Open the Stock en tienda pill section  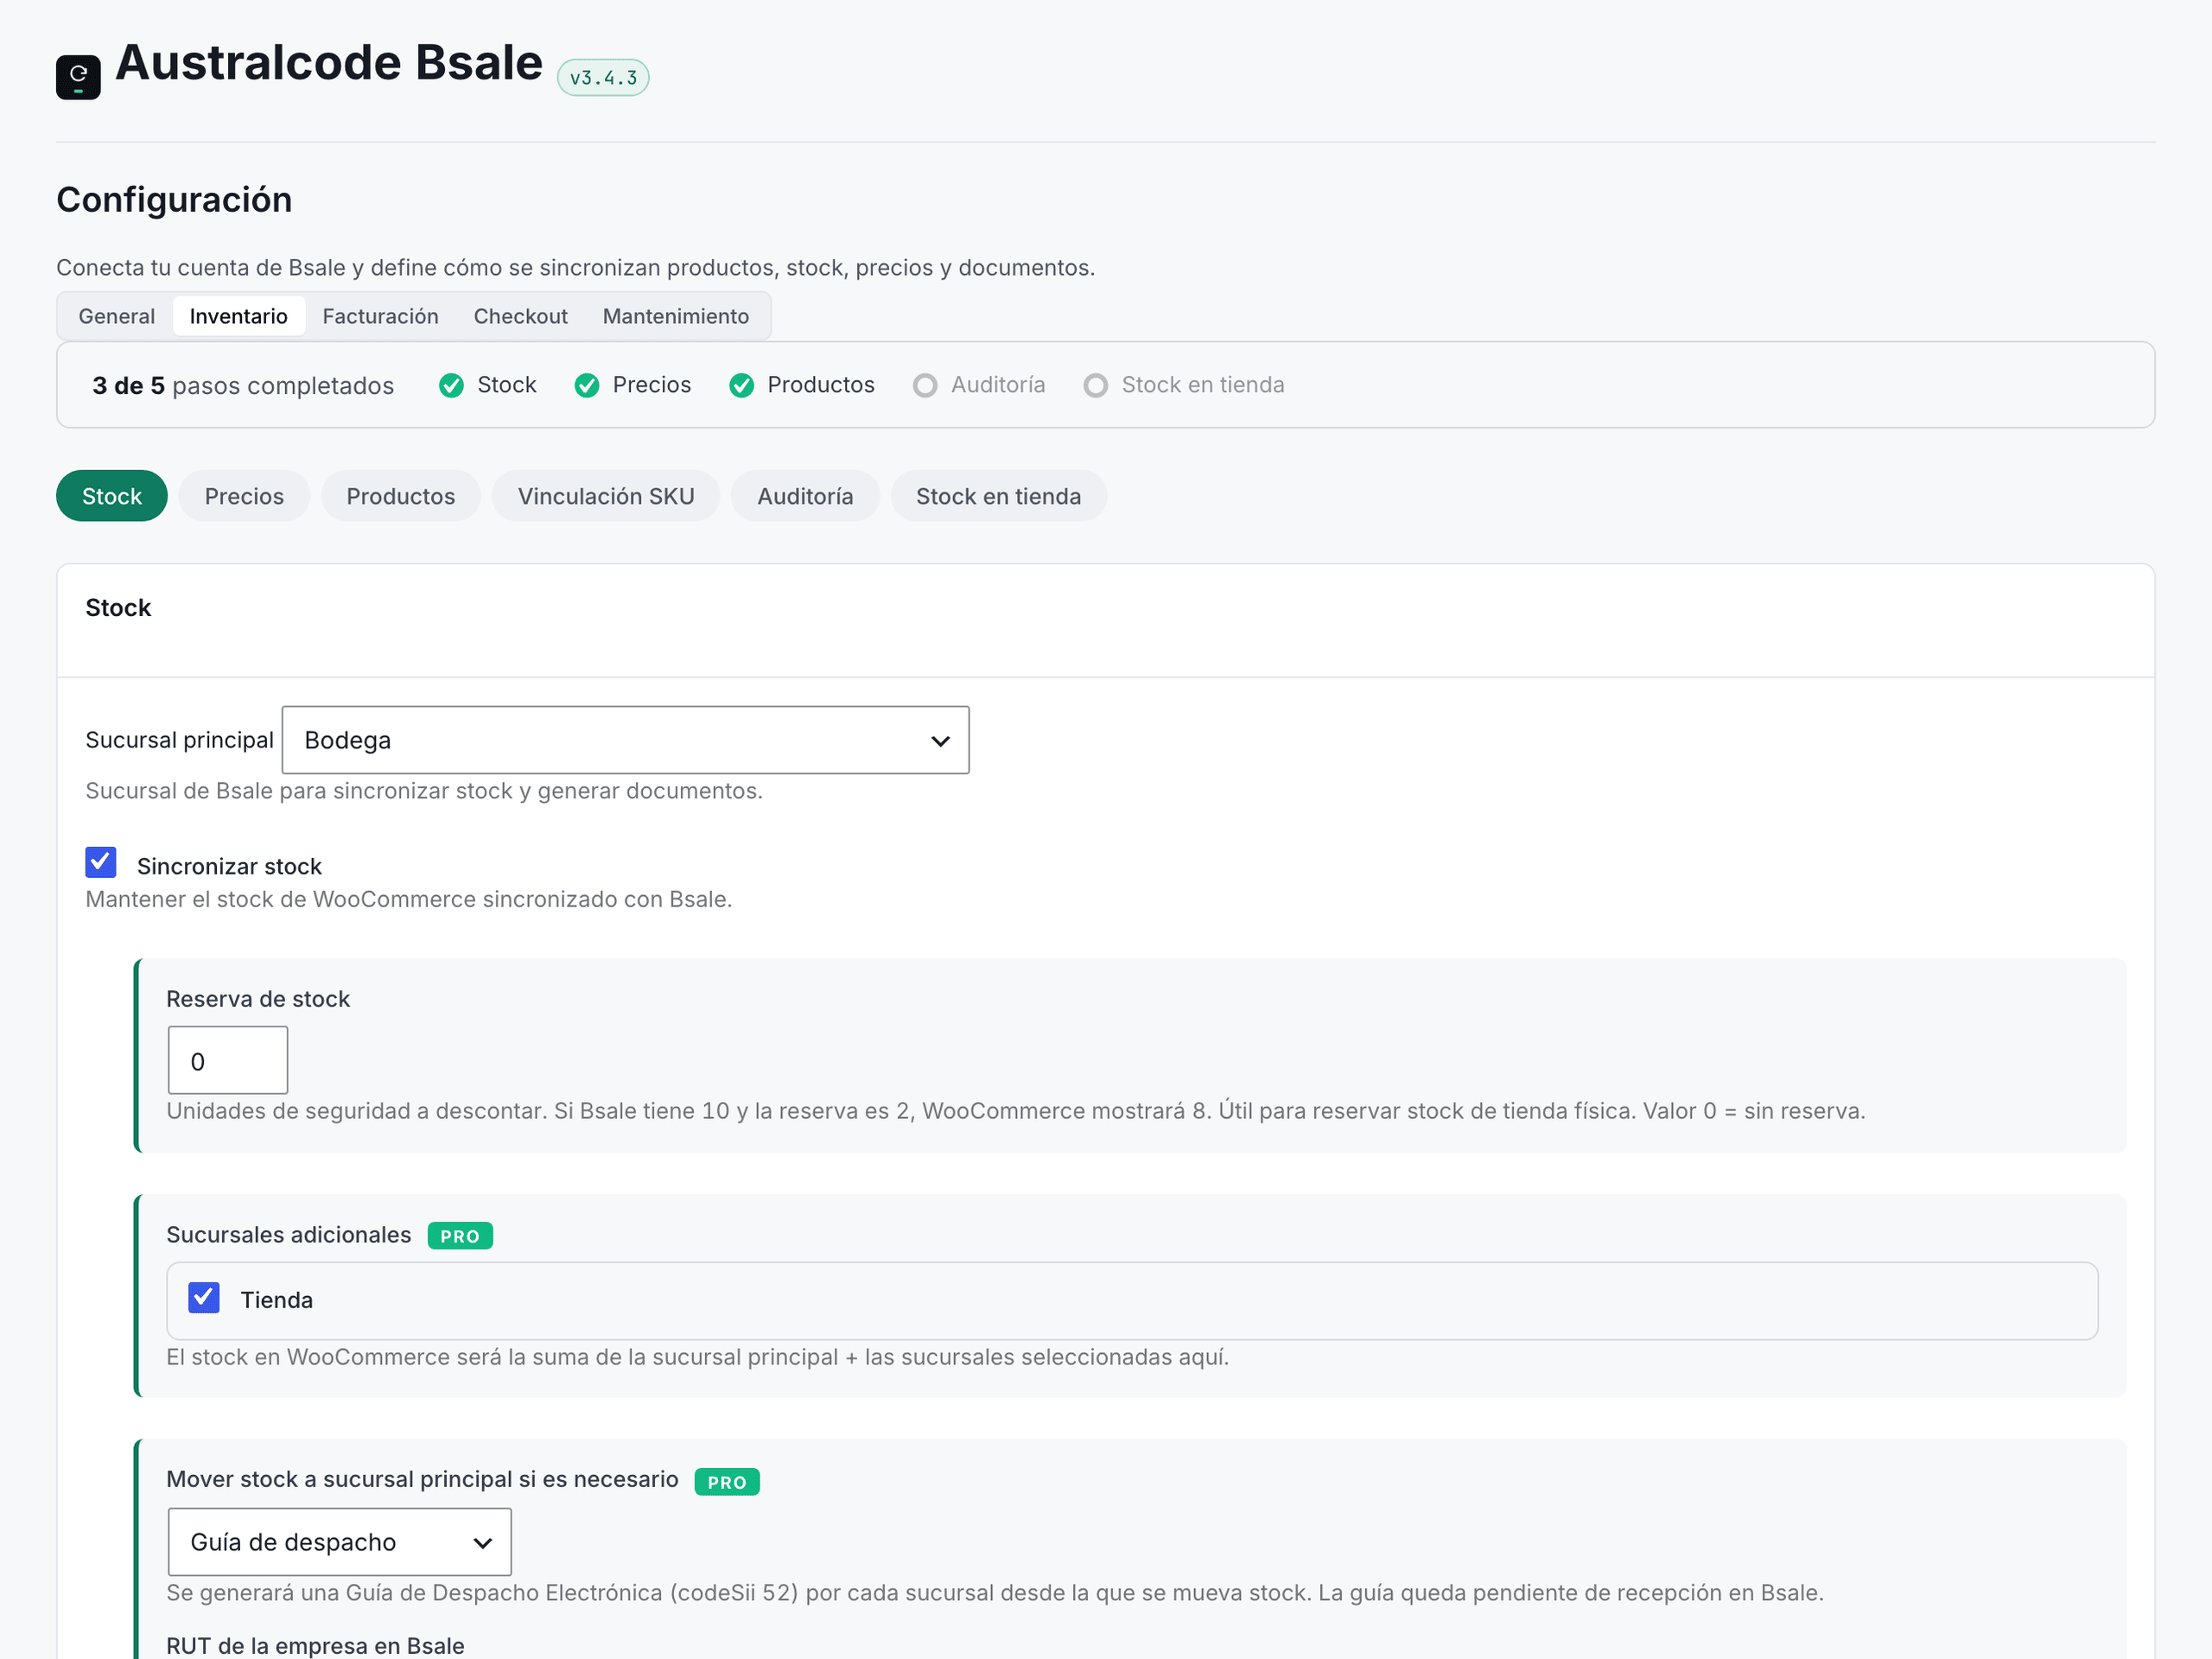[999, 496]
